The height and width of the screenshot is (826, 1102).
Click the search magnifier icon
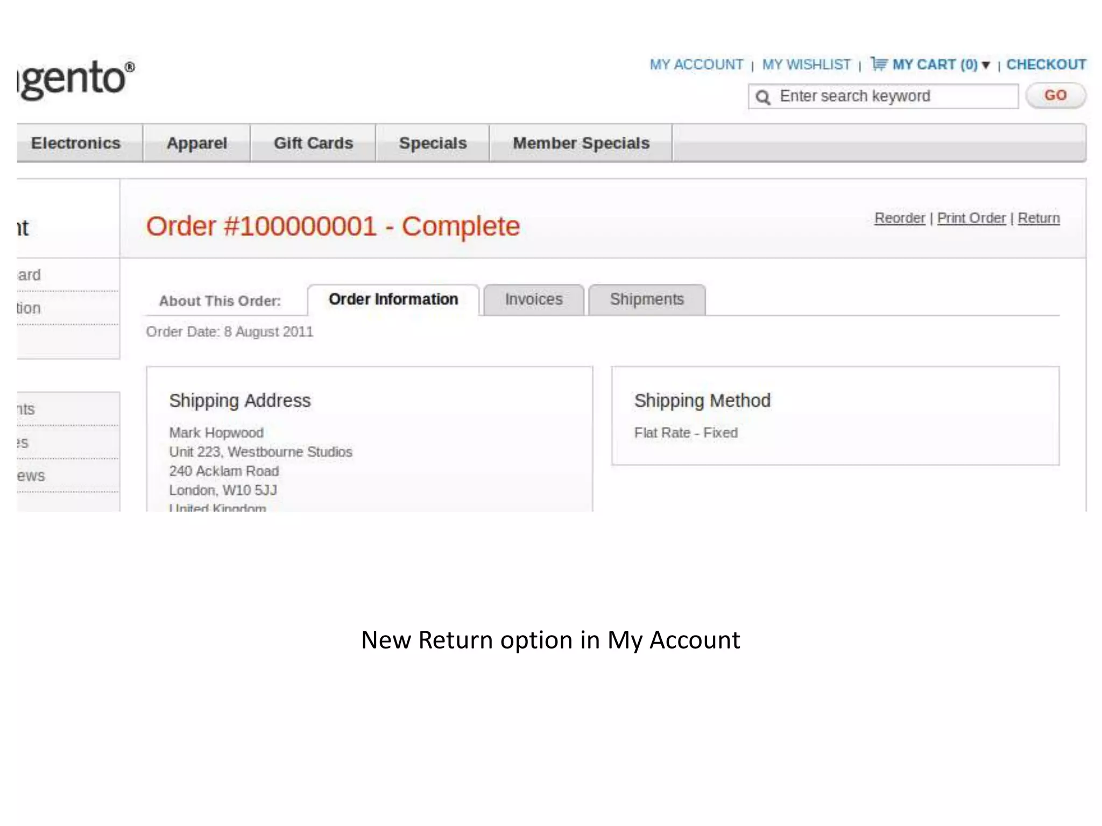763,97
